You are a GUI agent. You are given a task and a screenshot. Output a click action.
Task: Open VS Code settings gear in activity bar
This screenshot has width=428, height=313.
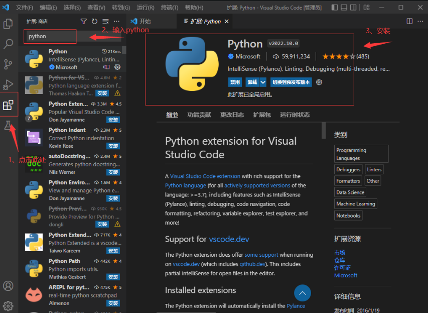click(x=8, y=305)
